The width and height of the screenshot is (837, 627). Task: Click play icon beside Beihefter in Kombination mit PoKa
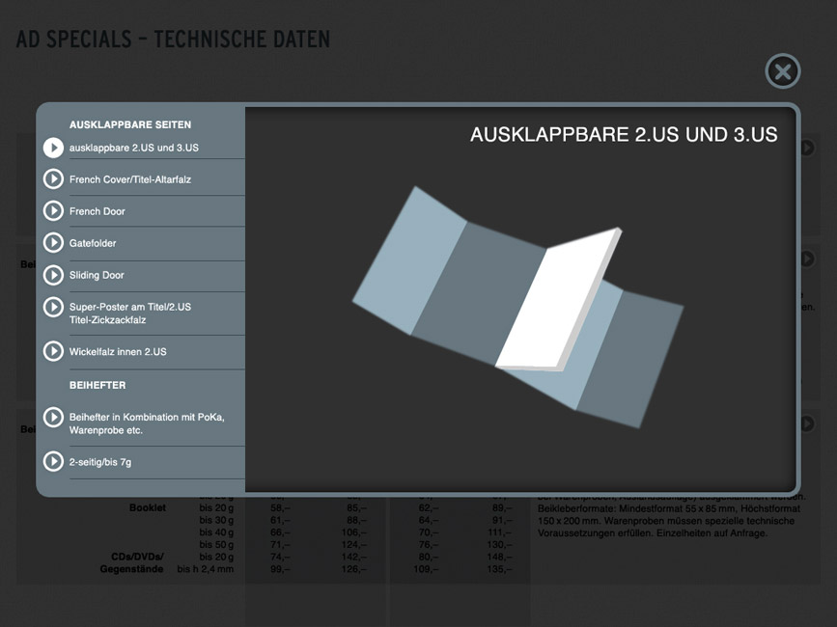tap(53, 417)
